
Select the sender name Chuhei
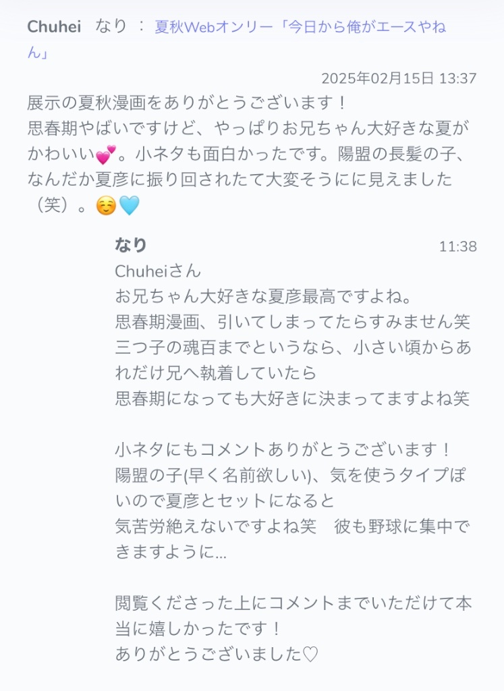pos(54,27)
